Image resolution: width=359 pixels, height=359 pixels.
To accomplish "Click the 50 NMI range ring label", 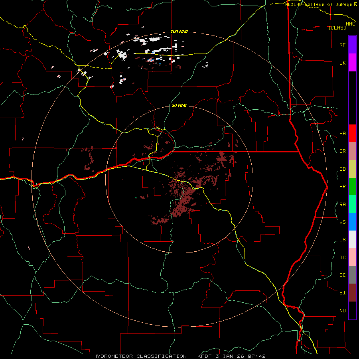I will pos(179,105).
